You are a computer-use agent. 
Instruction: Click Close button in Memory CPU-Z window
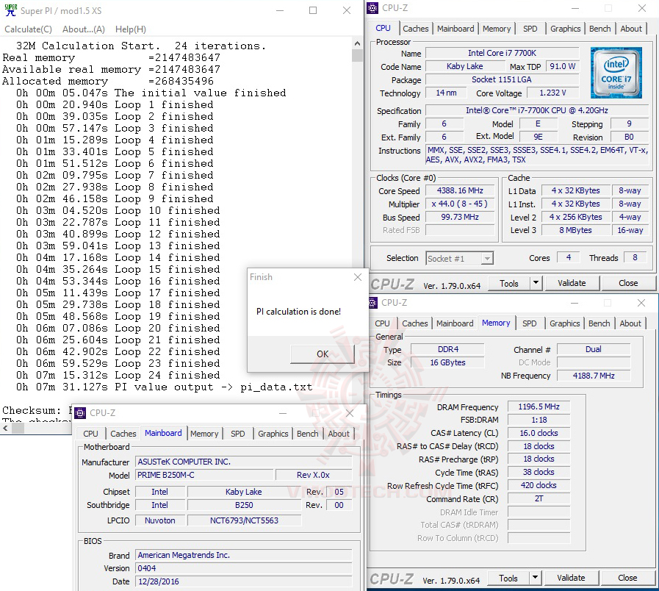[627, 578]
